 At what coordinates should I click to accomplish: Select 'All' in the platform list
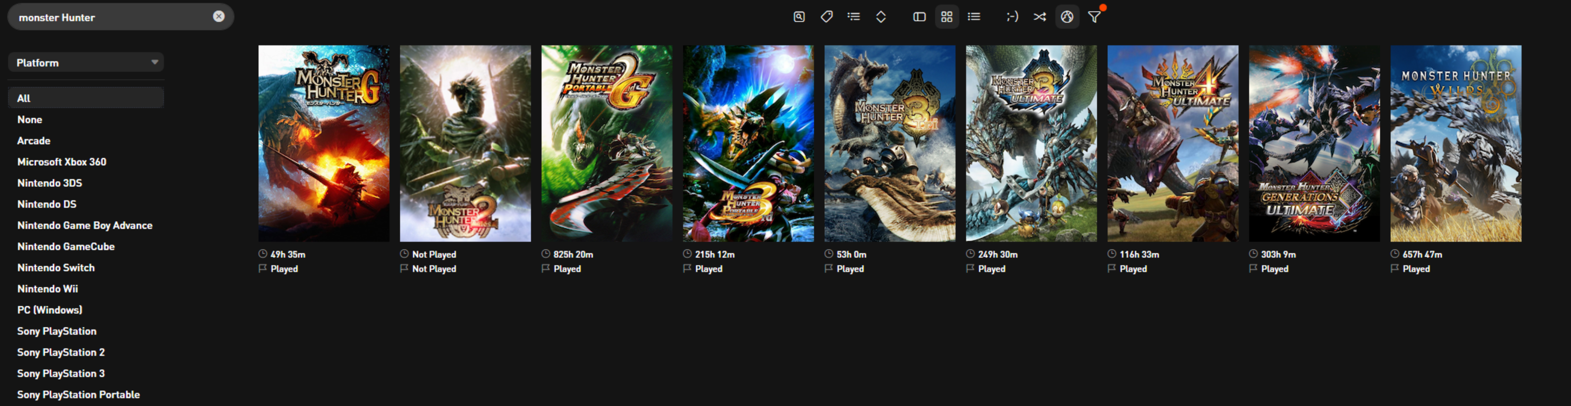click(x=86, y=98)
